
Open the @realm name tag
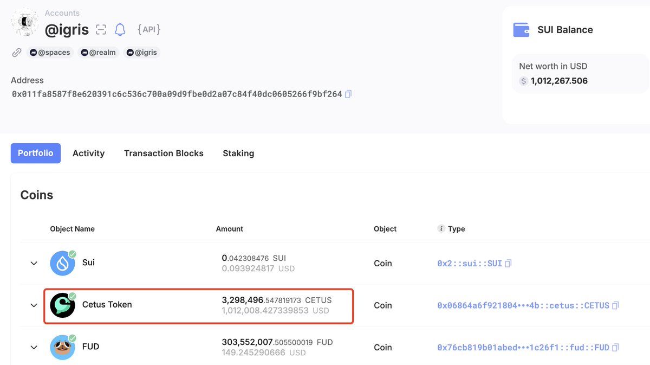click(98, 53)
